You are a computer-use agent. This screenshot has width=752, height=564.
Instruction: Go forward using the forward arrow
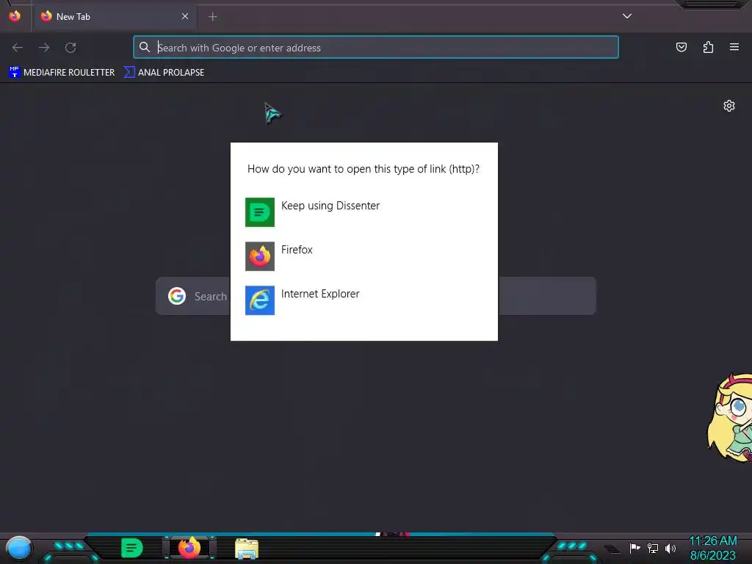(44, 48)
